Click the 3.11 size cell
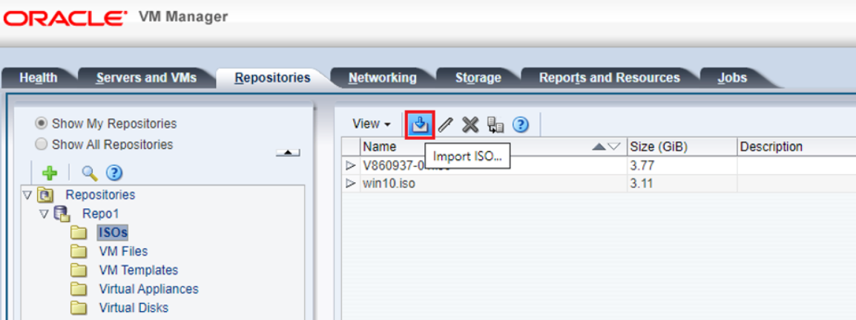The image size is (856, 320). point(681,184)
